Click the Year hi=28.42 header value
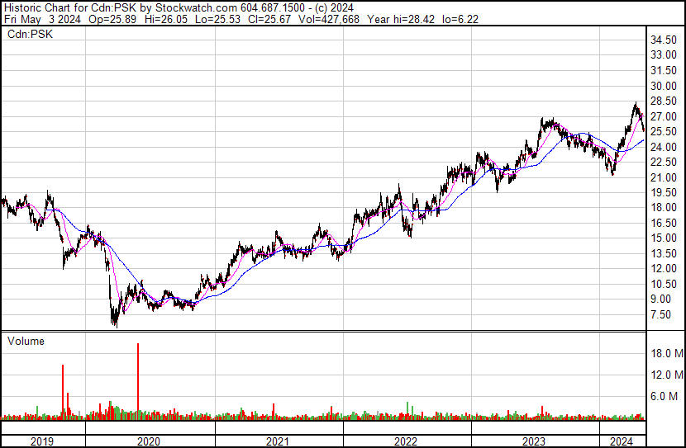This screenshot has width=686, height=448. 401,19
